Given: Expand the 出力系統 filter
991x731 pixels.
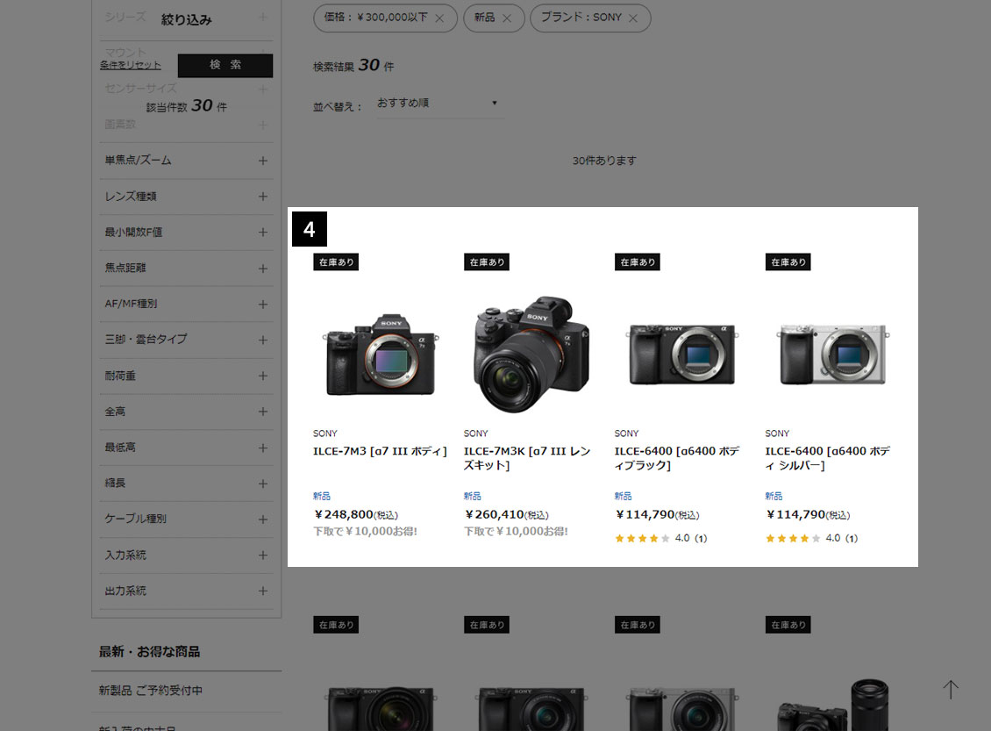Looking at the screenshot, I should coord(187,591).
